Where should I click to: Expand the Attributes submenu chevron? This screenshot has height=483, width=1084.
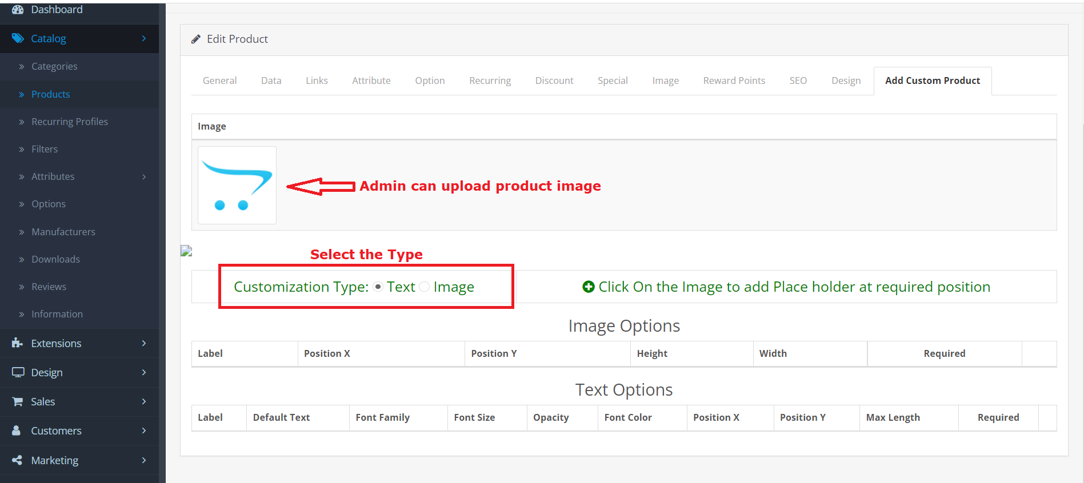144,177
